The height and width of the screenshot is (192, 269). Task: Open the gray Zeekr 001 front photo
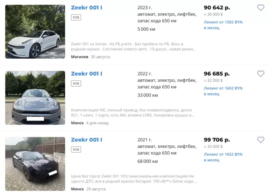click(x=35, y=98)
